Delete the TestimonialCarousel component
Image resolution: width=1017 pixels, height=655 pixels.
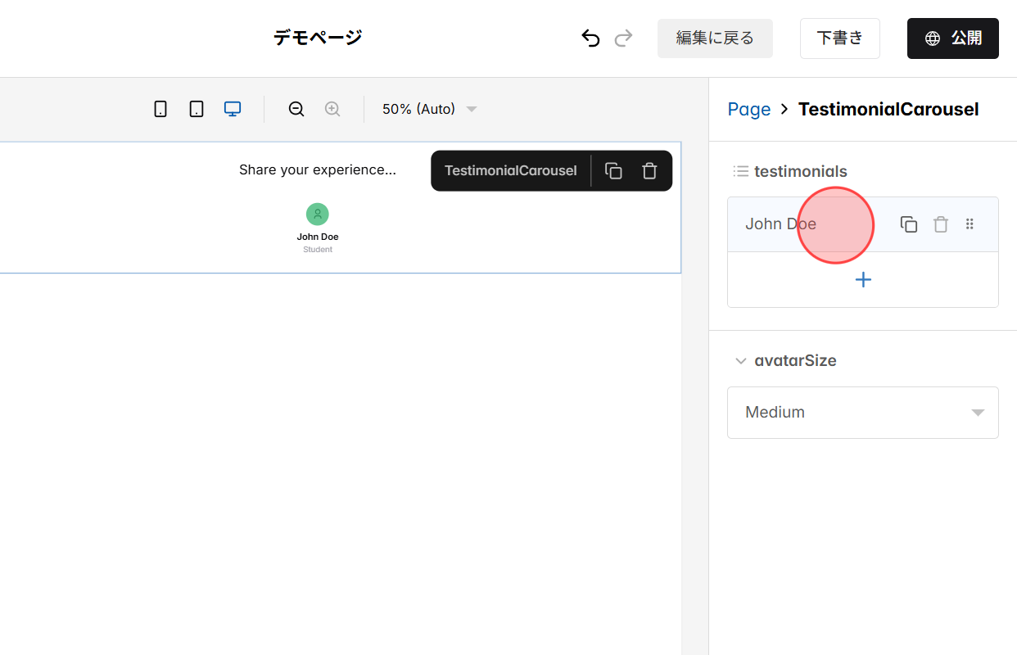[x=649, y=170]
